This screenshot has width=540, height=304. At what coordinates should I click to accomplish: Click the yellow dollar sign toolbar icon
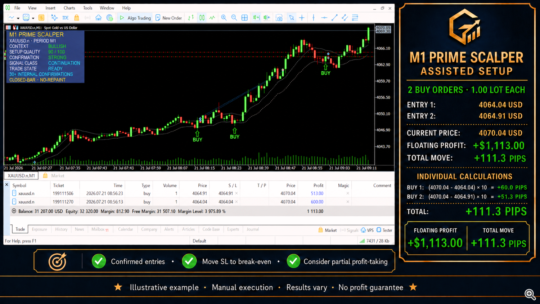[x=41, y=18]
